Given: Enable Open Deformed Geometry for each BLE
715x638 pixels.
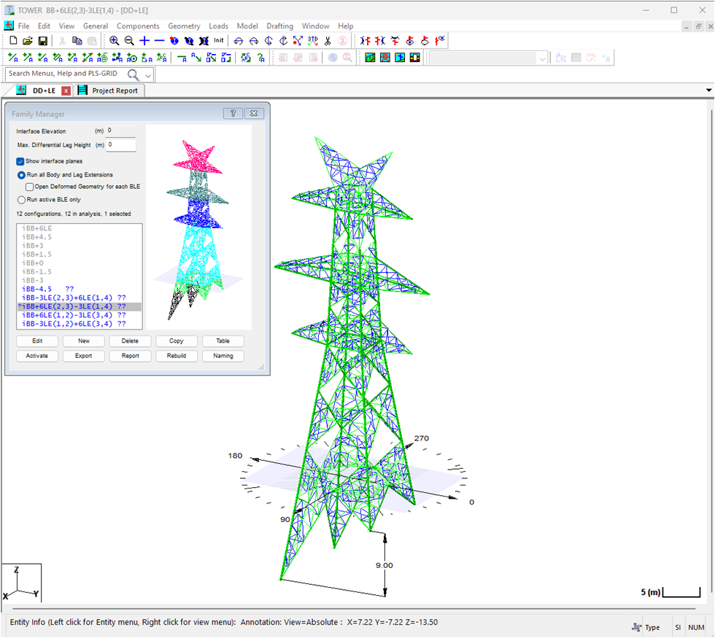Looking at the screenshot, I should (x=30, y=187).
